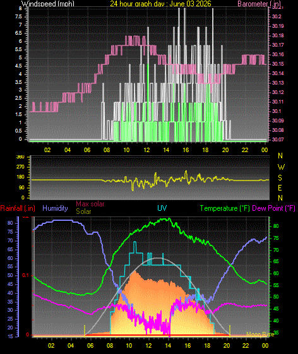Image resolution: width=298 pixels, height=354 pixels.
Task: Select the 'Max solar' legend label
Action: [x=90, y=204]
